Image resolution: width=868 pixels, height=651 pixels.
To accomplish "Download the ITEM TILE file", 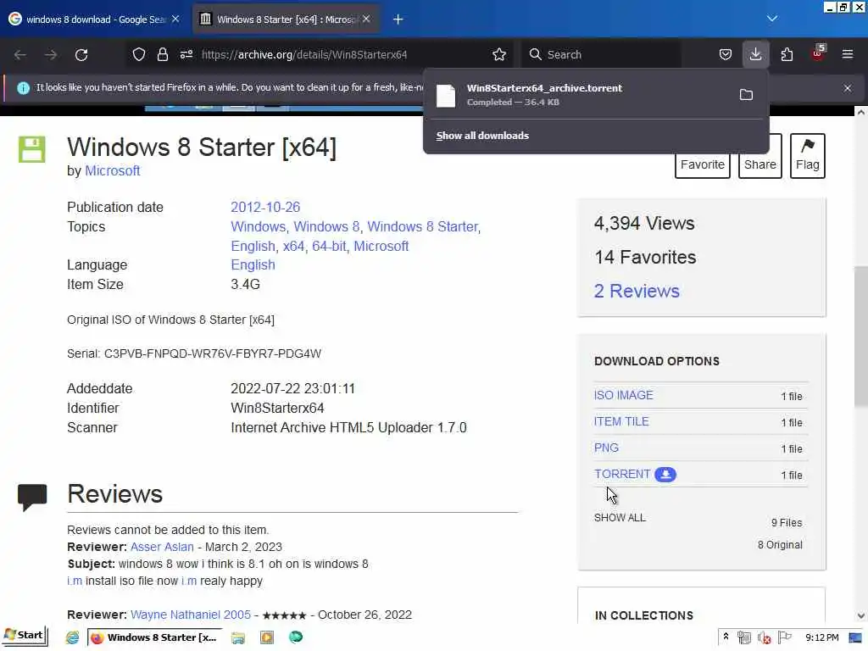I will click(621, 421).
